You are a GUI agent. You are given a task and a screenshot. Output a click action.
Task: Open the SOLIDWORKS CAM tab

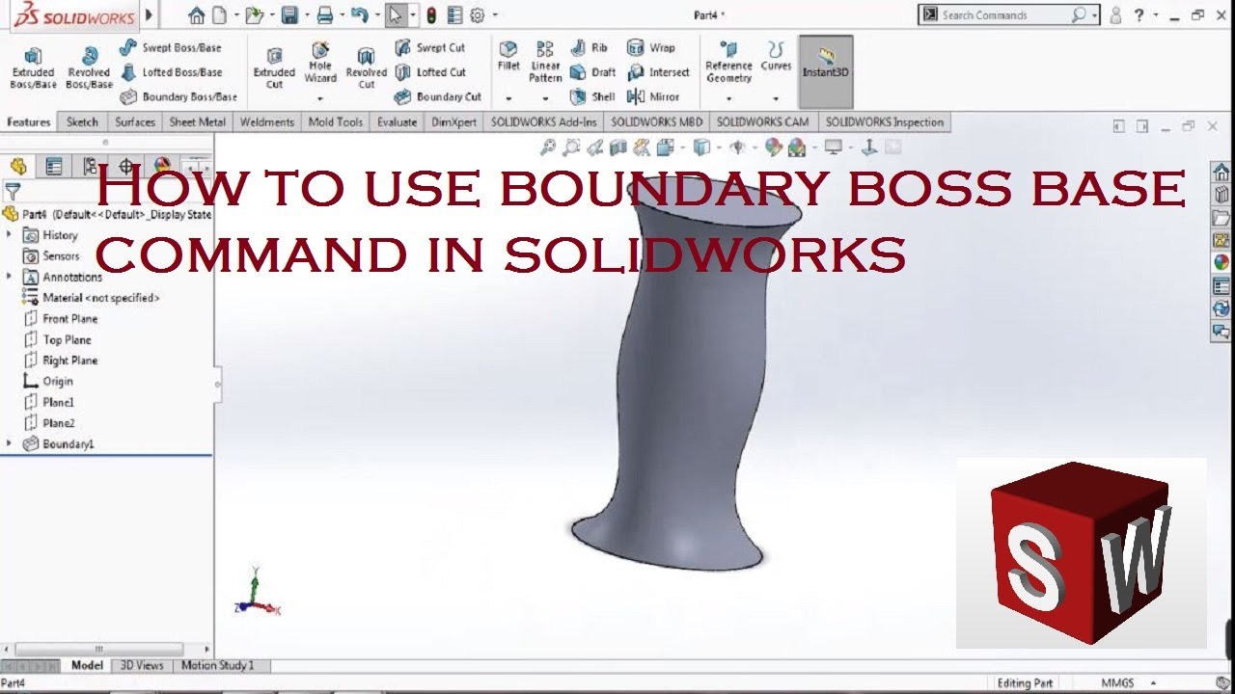pyautogui.click(x=763, y=122)
